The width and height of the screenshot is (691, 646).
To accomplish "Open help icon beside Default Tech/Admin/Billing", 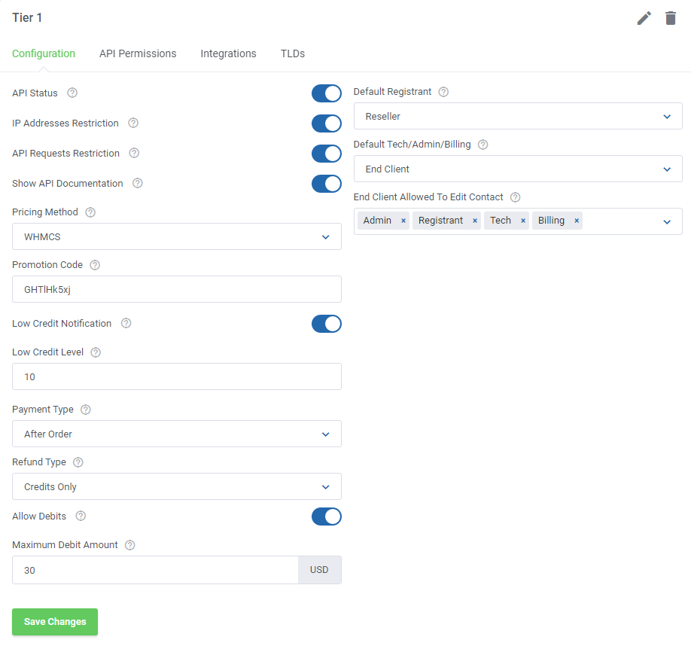I will point(483,145).
